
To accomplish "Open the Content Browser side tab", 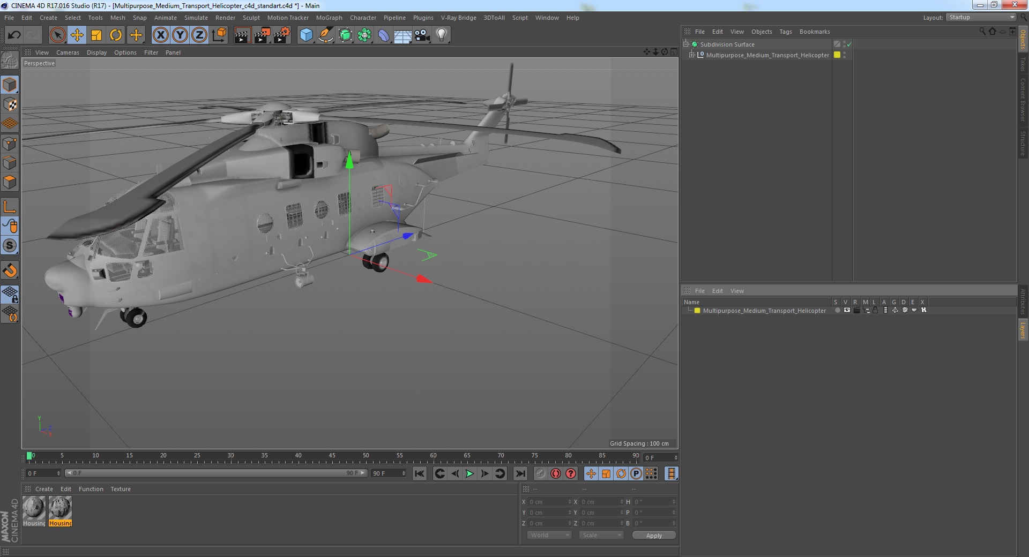I will (1023, 100).
